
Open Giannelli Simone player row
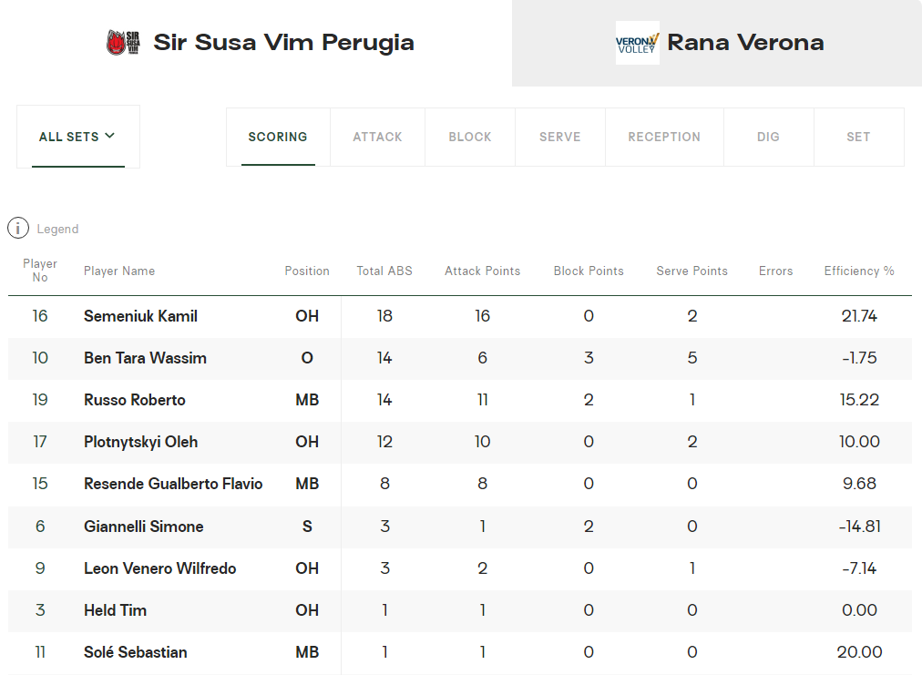[x=143, y=527]
